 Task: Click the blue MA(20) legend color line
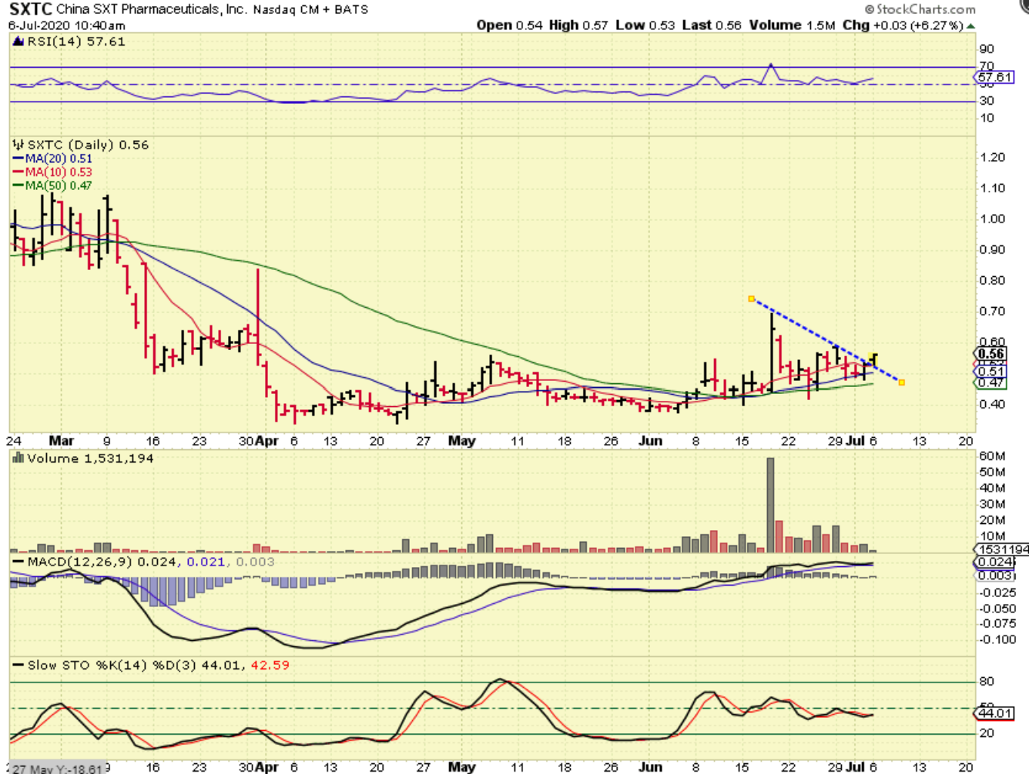pos(18,158)
